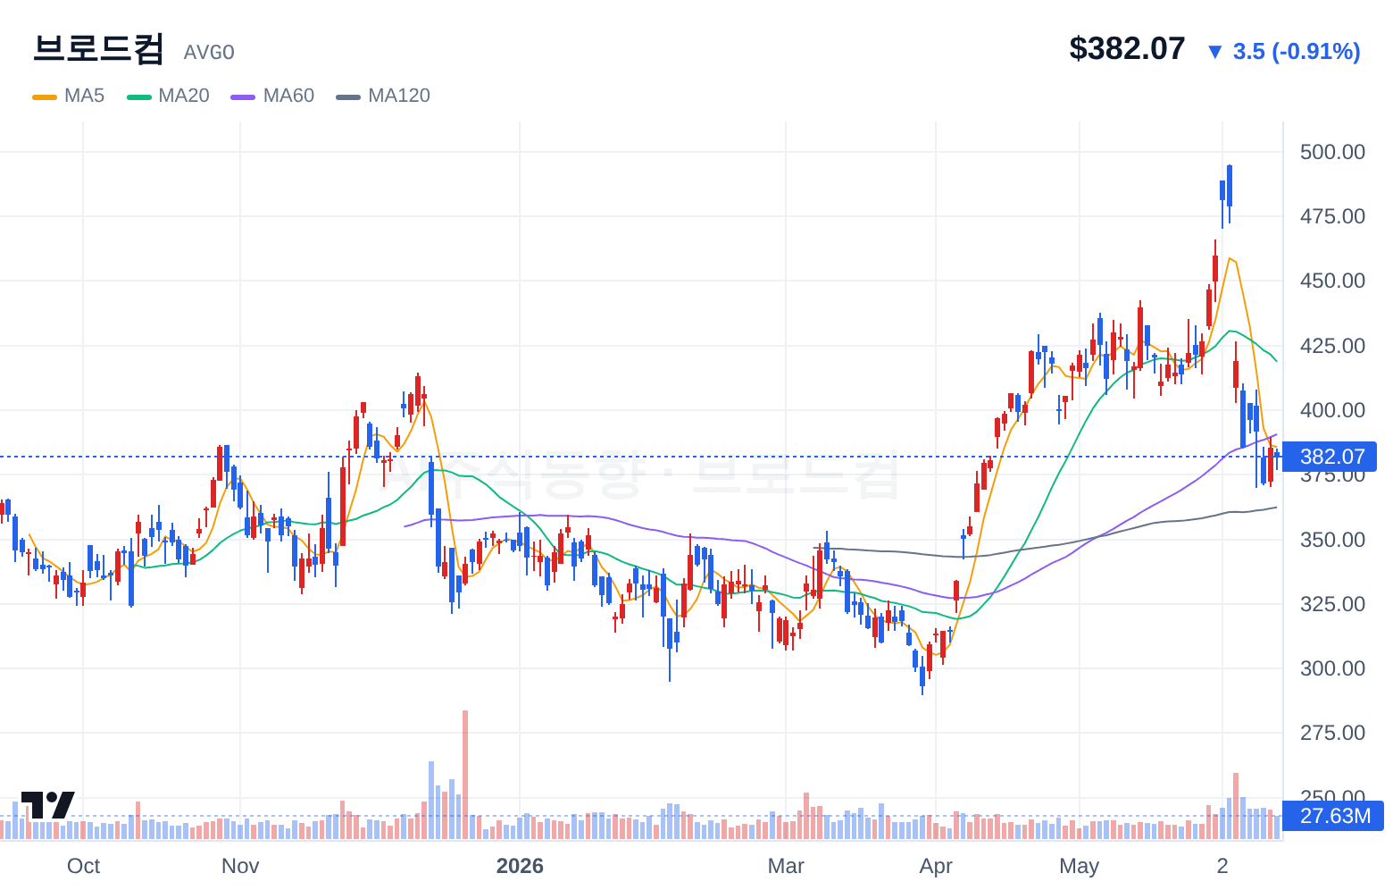The height and width of the screenshot is (890, 1393).
Task: Click the TradingView logo on the chart
Action: click(x=47, y=804)
